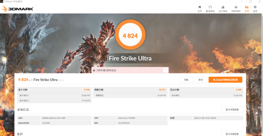This screenshot has height=136, width=263.
Task: Click the 保存 save button
Action: pos(201,80)
